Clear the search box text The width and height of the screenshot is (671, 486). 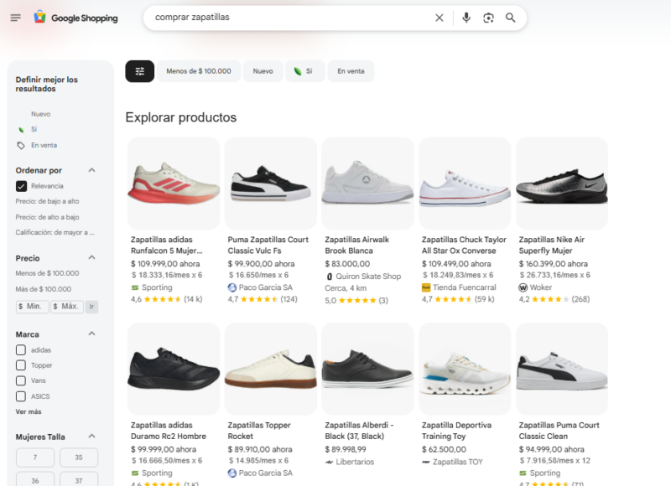[x=439, y=18]
